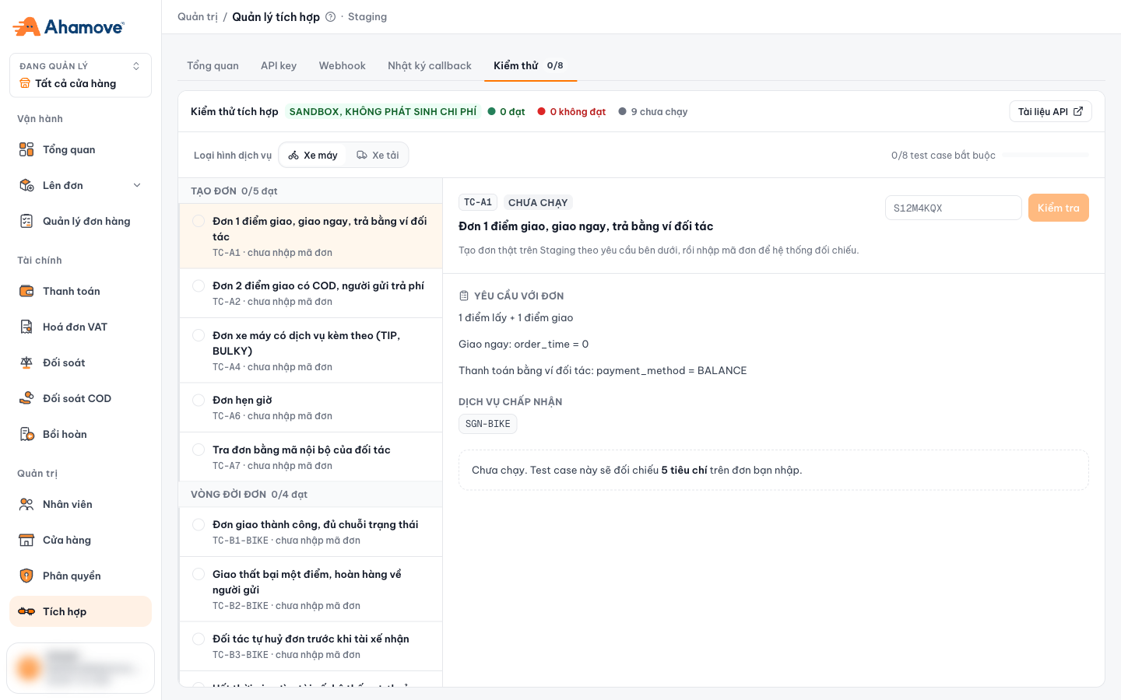Click the Kiểm tra button

(1059, 208)
